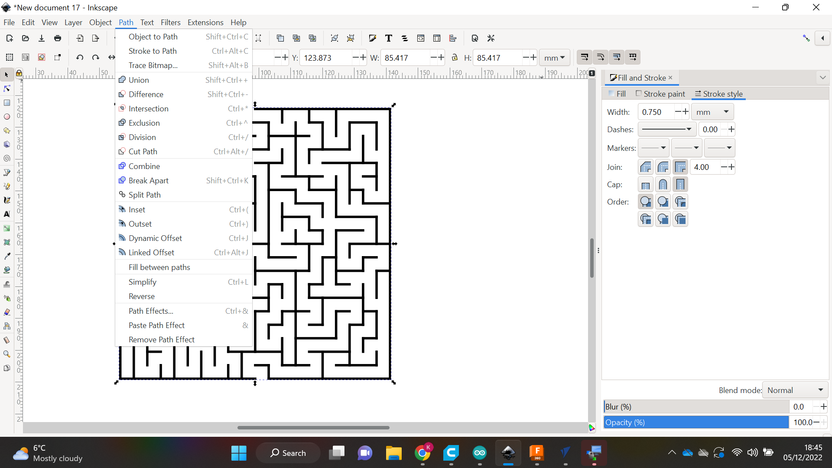The height and width of the screenshot is (468, 832).
Task: Activate the Ellipse tool
Action: (x=7, y=117)
